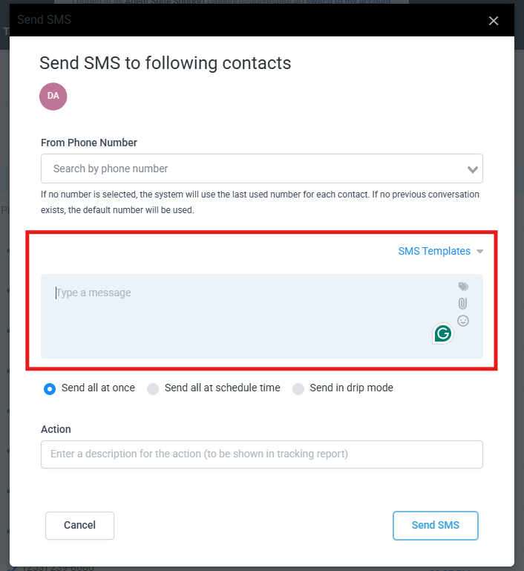
Task: Enable 'Send in drip mode' radio
Action: pos(298,388)
